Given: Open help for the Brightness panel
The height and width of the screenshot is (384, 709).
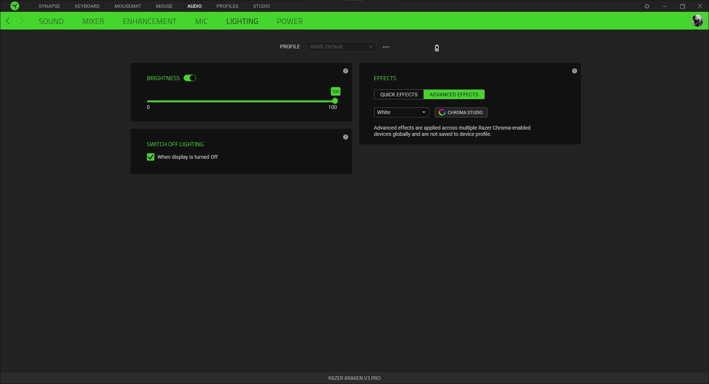Looking at the screenshot, I should (346, 71).
